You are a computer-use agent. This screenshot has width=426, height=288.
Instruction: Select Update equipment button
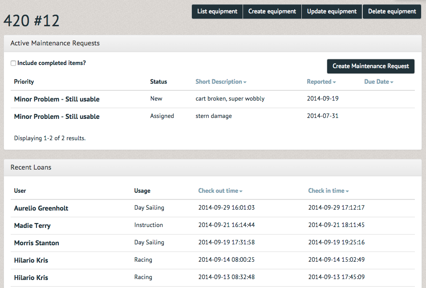coord(332,12)
